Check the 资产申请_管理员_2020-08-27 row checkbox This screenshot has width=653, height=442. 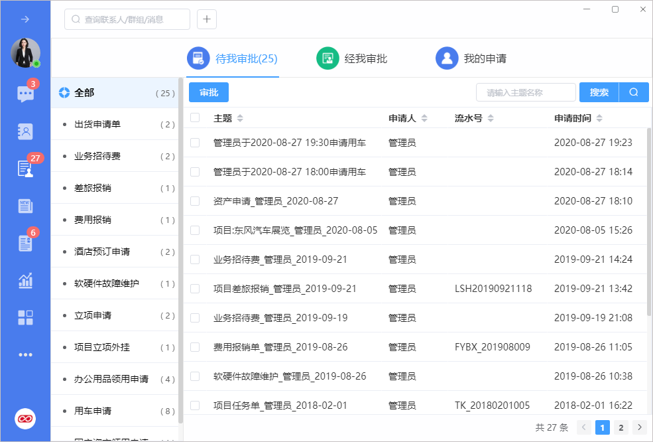coord(194,200)
